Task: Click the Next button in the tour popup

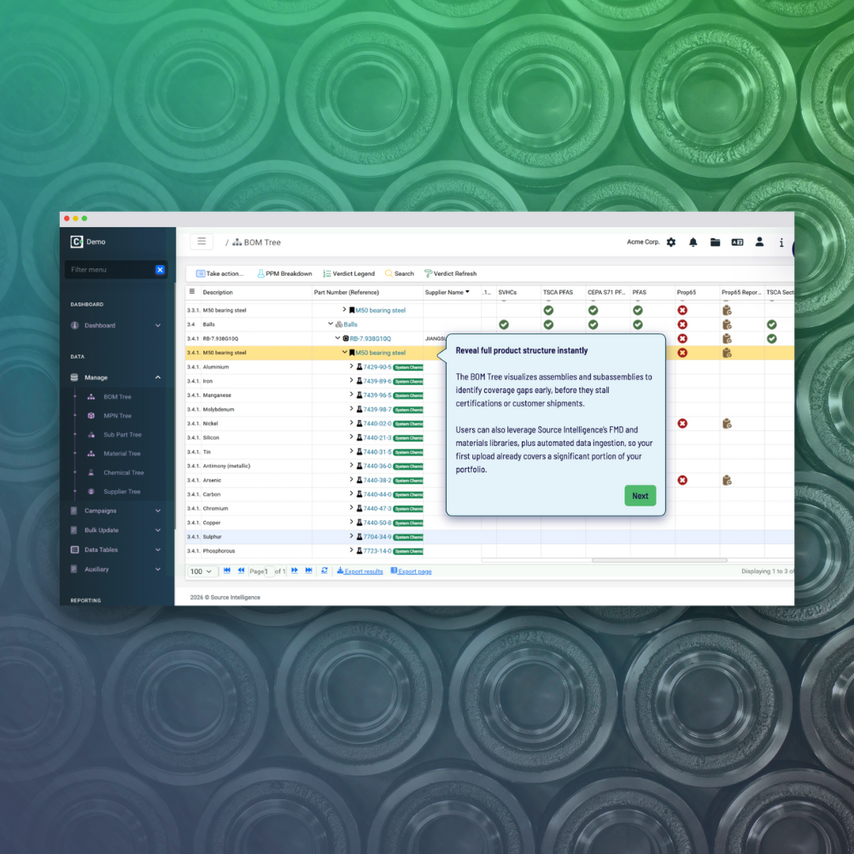Action: click(x=640, y=495)
